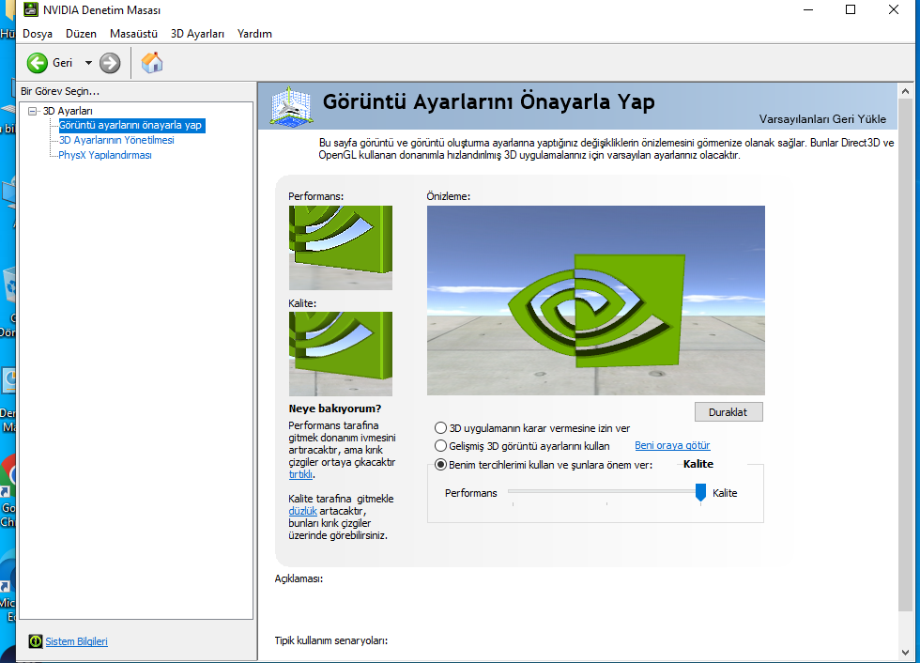The image size is (920, 663).
Task: Open the Sistem Bilgileri link
Action: (76, 641)
